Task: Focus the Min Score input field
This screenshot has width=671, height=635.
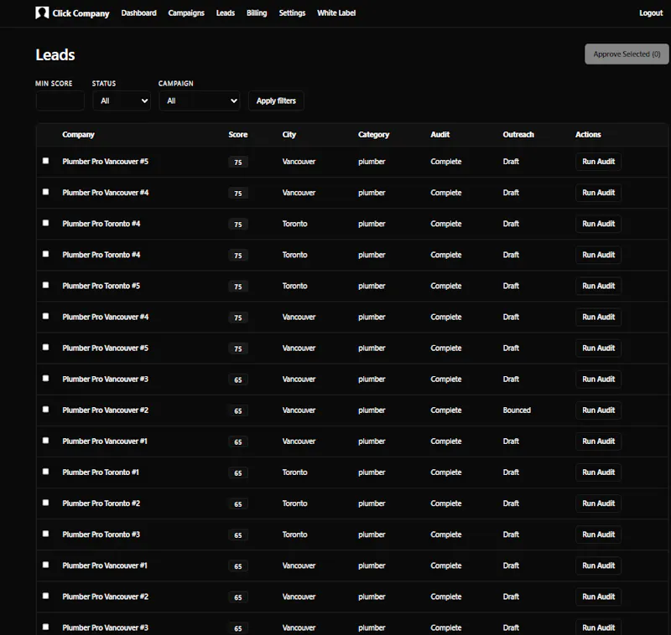Action: [60, 101]
